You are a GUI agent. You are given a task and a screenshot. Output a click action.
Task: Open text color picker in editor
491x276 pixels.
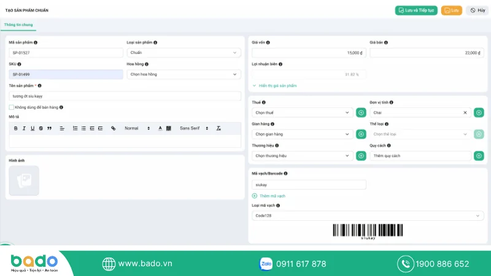[160, 128]
